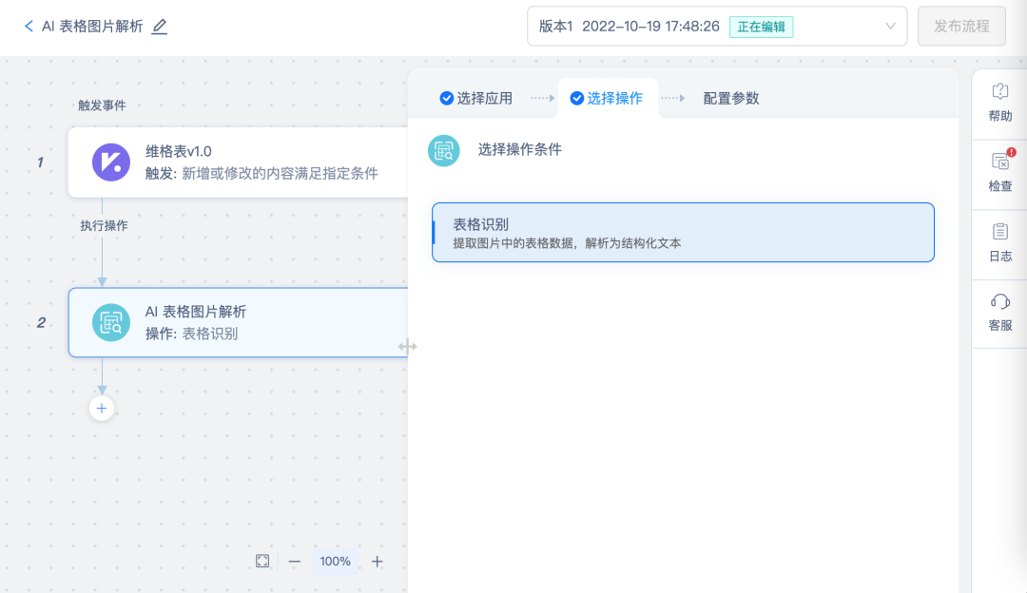Viewport: 1027px width, 593px height.
Task: Zoom in canvas with plus button
Action: 378,562
